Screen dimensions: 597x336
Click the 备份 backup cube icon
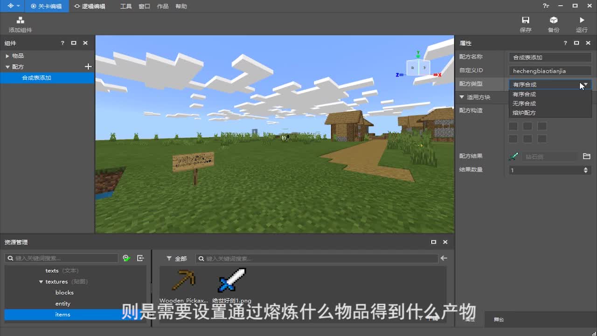tap(554, 20)
